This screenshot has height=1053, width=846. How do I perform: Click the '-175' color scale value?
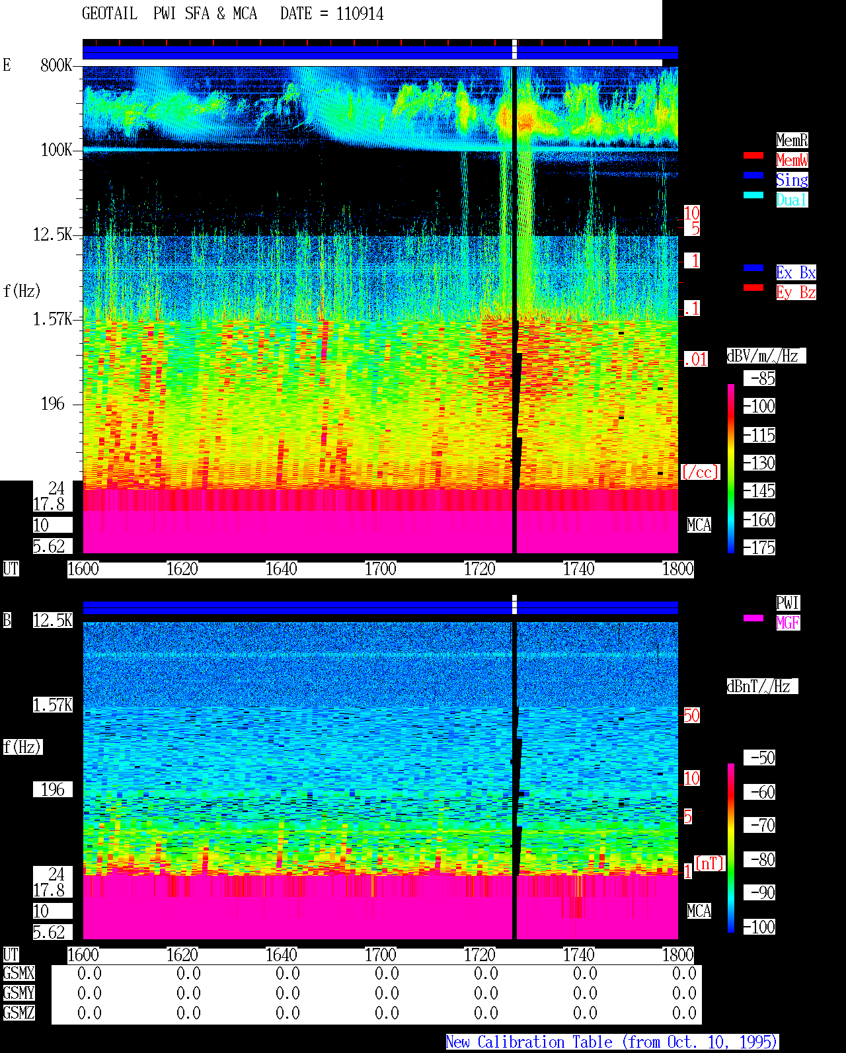(760, 547)
